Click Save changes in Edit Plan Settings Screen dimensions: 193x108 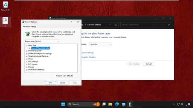pyautogui.click(x=134, y=64)
